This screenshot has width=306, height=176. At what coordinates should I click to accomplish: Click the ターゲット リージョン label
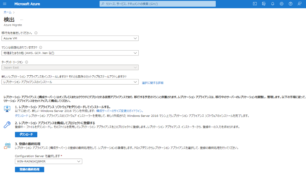pyautogui.click(x=12, y=62)
